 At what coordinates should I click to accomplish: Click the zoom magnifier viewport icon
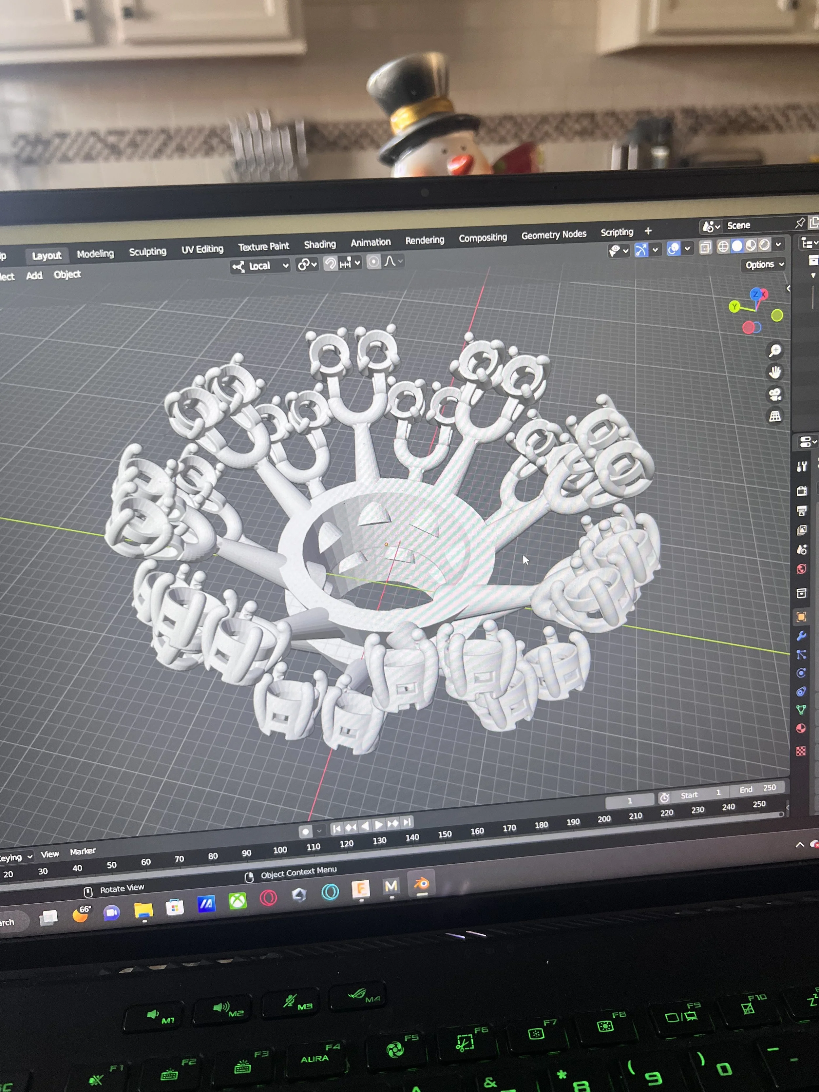[x=774, y=351]
